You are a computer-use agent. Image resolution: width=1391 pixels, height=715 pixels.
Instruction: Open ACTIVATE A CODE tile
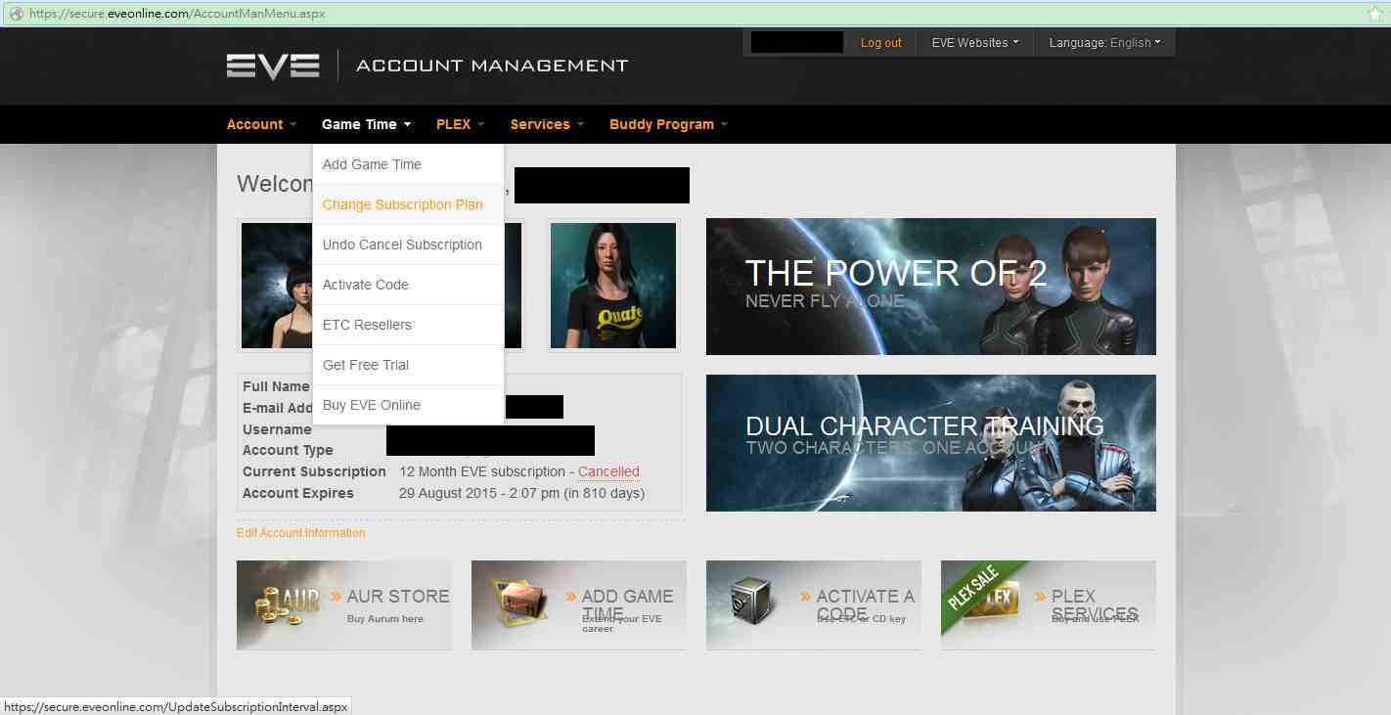click(x=814, y=604)
